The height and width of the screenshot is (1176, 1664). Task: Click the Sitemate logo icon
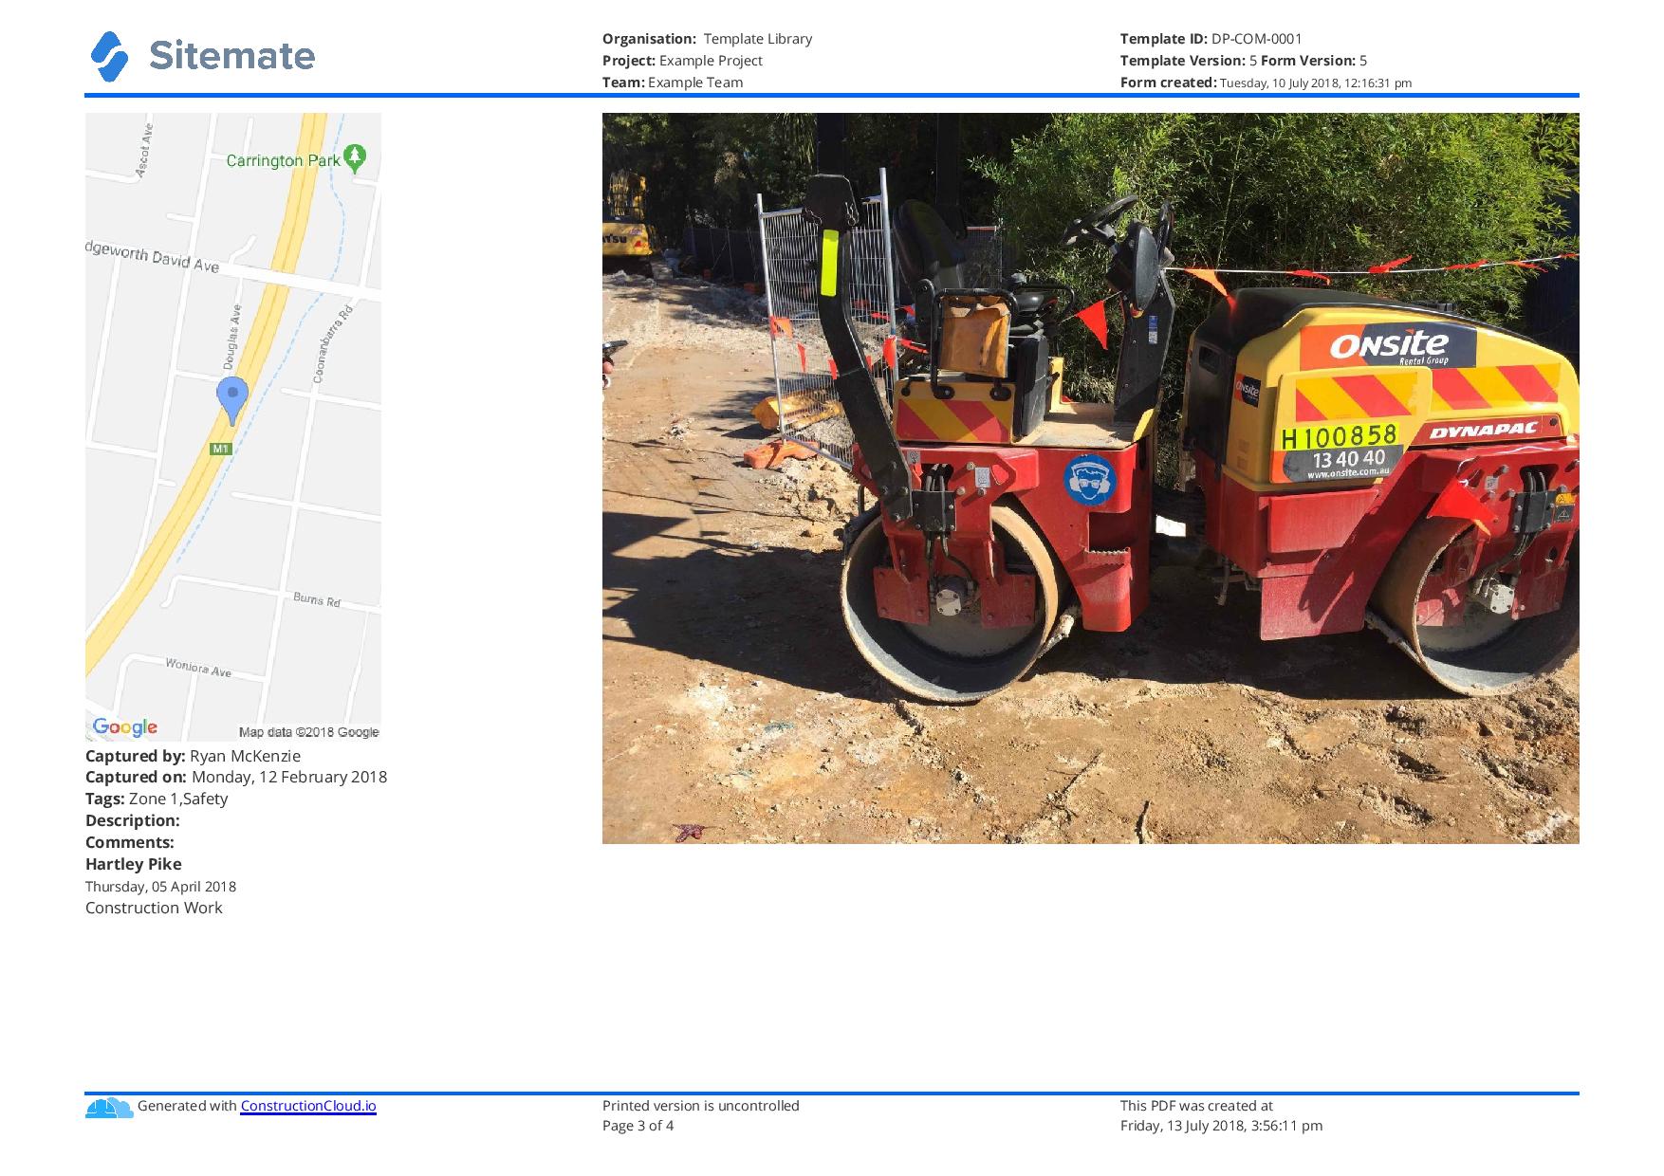(x=109, y=57)
